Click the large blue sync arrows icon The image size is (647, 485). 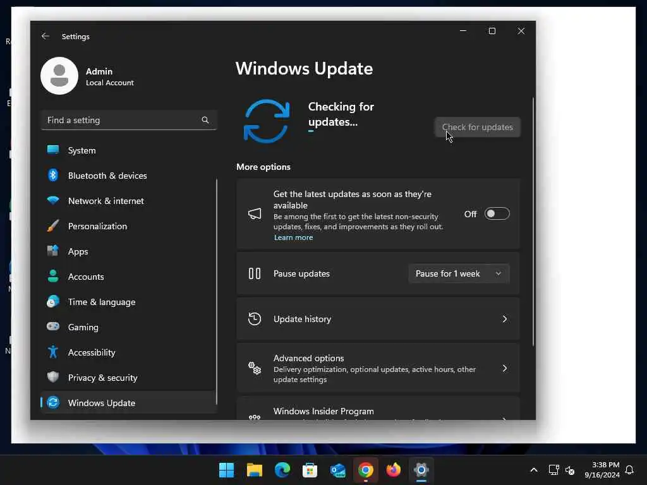point(267,121)
